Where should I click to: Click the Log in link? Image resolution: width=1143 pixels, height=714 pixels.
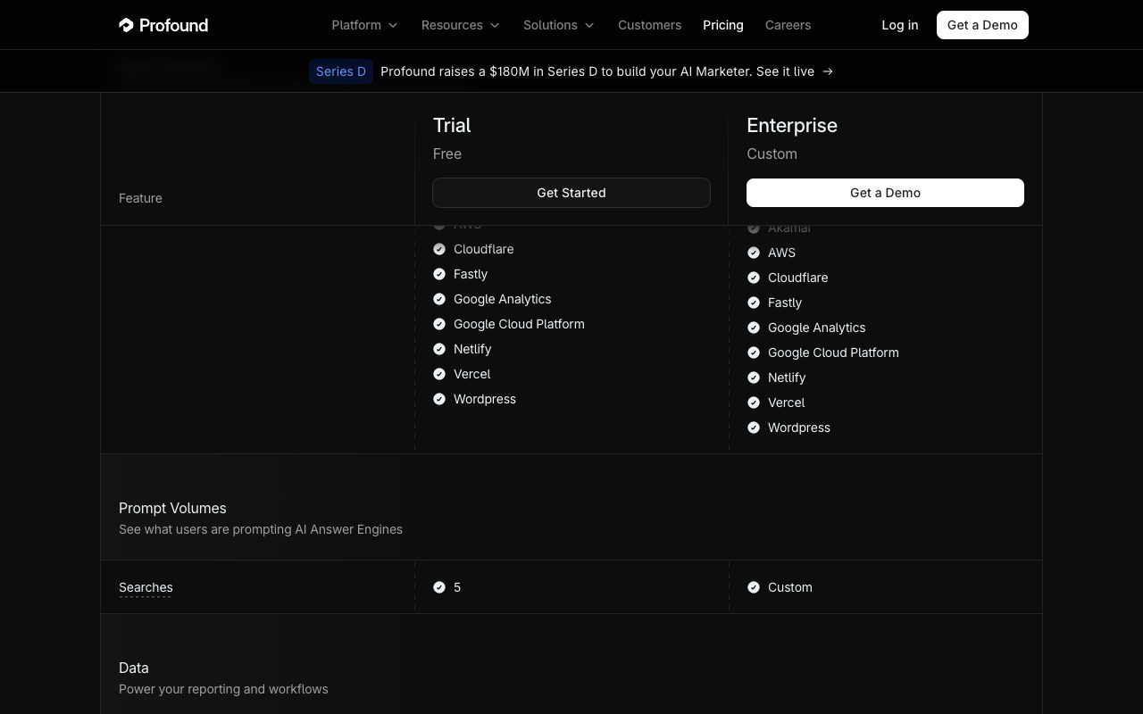[x=899, y=25]
